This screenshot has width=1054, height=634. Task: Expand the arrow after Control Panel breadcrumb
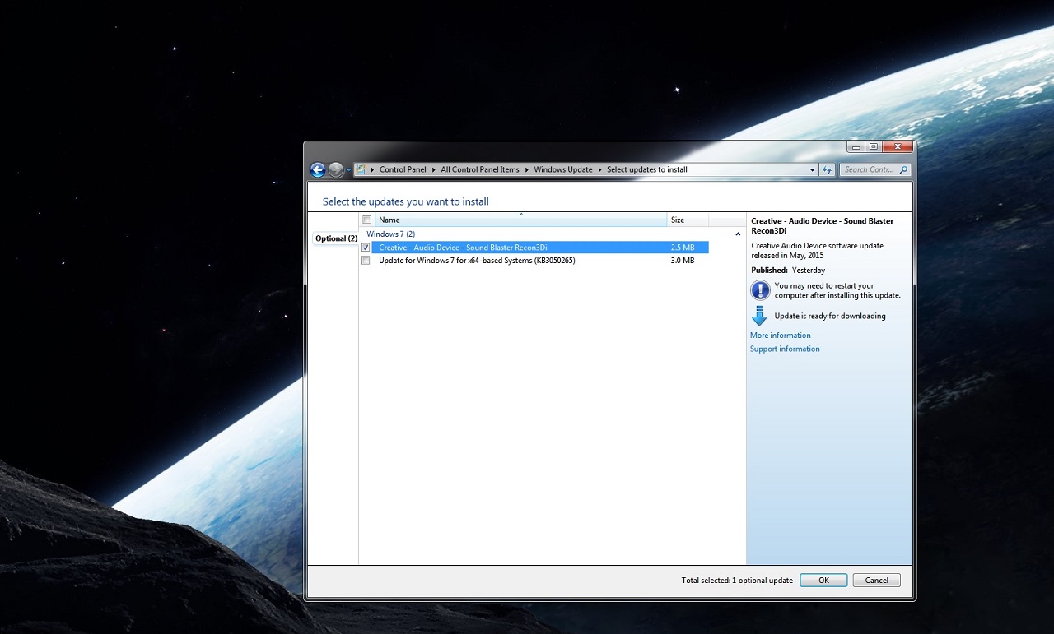click(433, 170)
